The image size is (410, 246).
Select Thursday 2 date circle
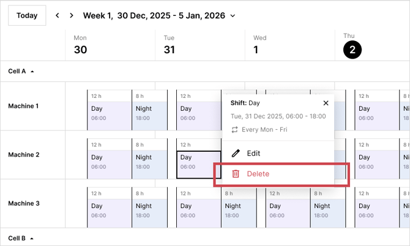tap(352, 50)
